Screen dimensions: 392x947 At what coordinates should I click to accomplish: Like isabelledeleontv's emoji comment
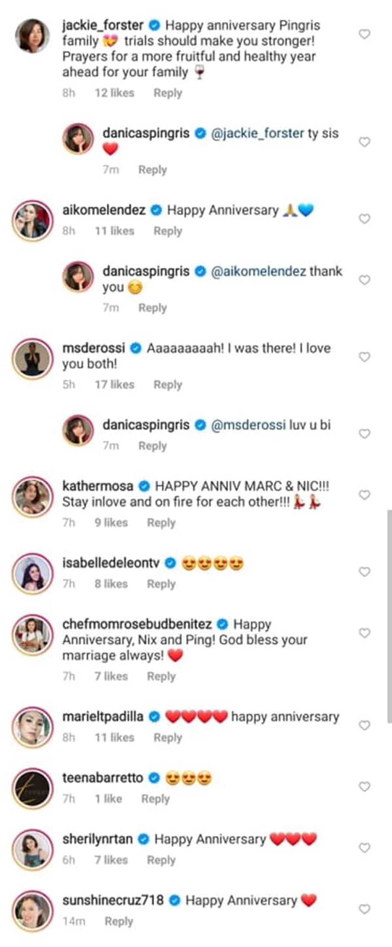[364, 572]
